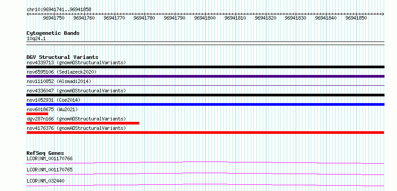Click ruler position 96941750
The height and width of the screenshot is (191, 397).
coord(54,18)
